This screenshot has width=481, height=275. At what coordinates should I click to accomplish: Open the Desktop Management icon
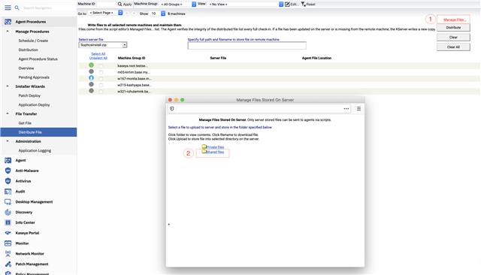pyautogui.click(x=8, y=202)
